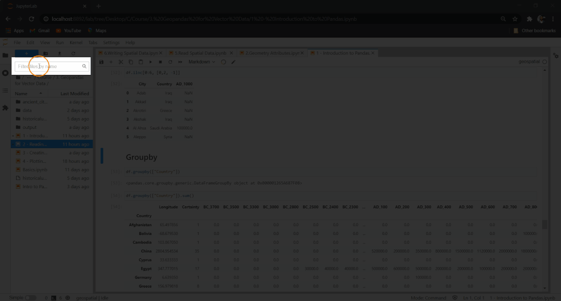This screenshot has width=561, height=301.
Task: Open the Extension Manager sidebar icon
Action: point(5,108)
